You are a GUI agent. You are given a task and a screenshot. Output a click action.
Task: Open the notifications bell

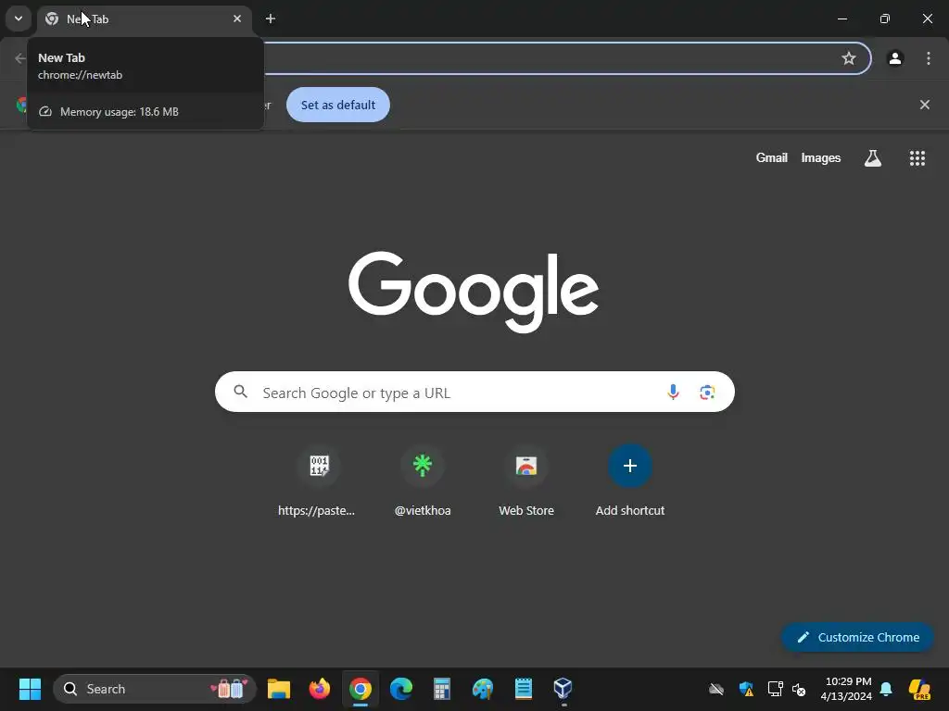886,689
